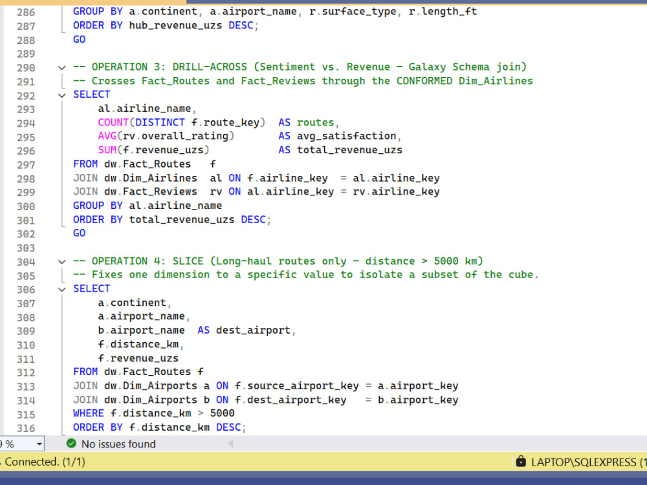Click line number 290 in the margin
Image resolution: width=647 pixels, height=485 pixels.
coord(26,68)
